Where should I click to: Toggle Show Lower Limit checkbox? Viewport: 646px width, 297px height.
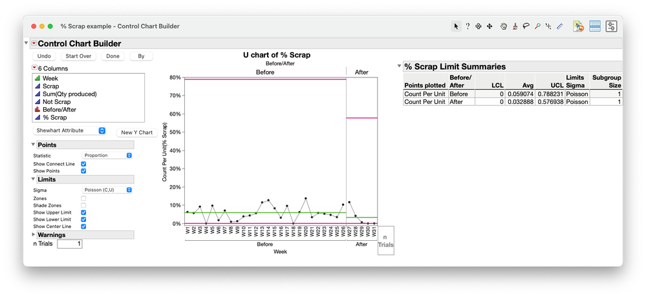(x=83, y=220)
